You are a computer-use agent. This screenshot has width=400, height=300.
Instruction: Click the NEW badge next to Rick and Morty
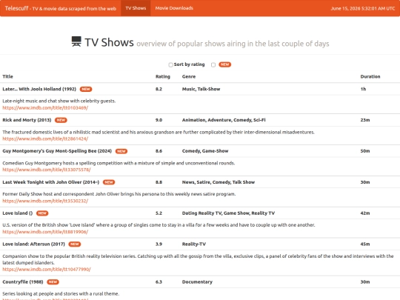tap(61, 120)
